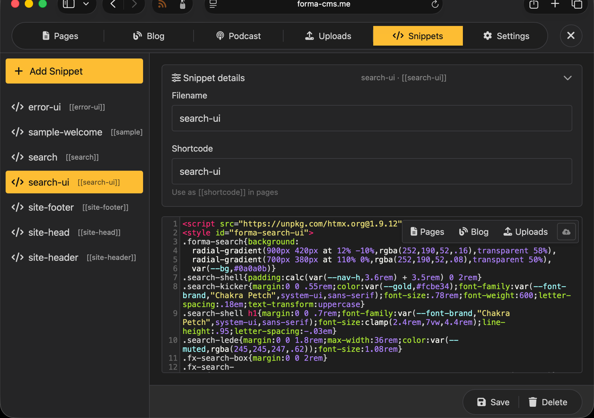
Task: Open the sidebar dropdown arrow in Safari
Action: (86, 4)
